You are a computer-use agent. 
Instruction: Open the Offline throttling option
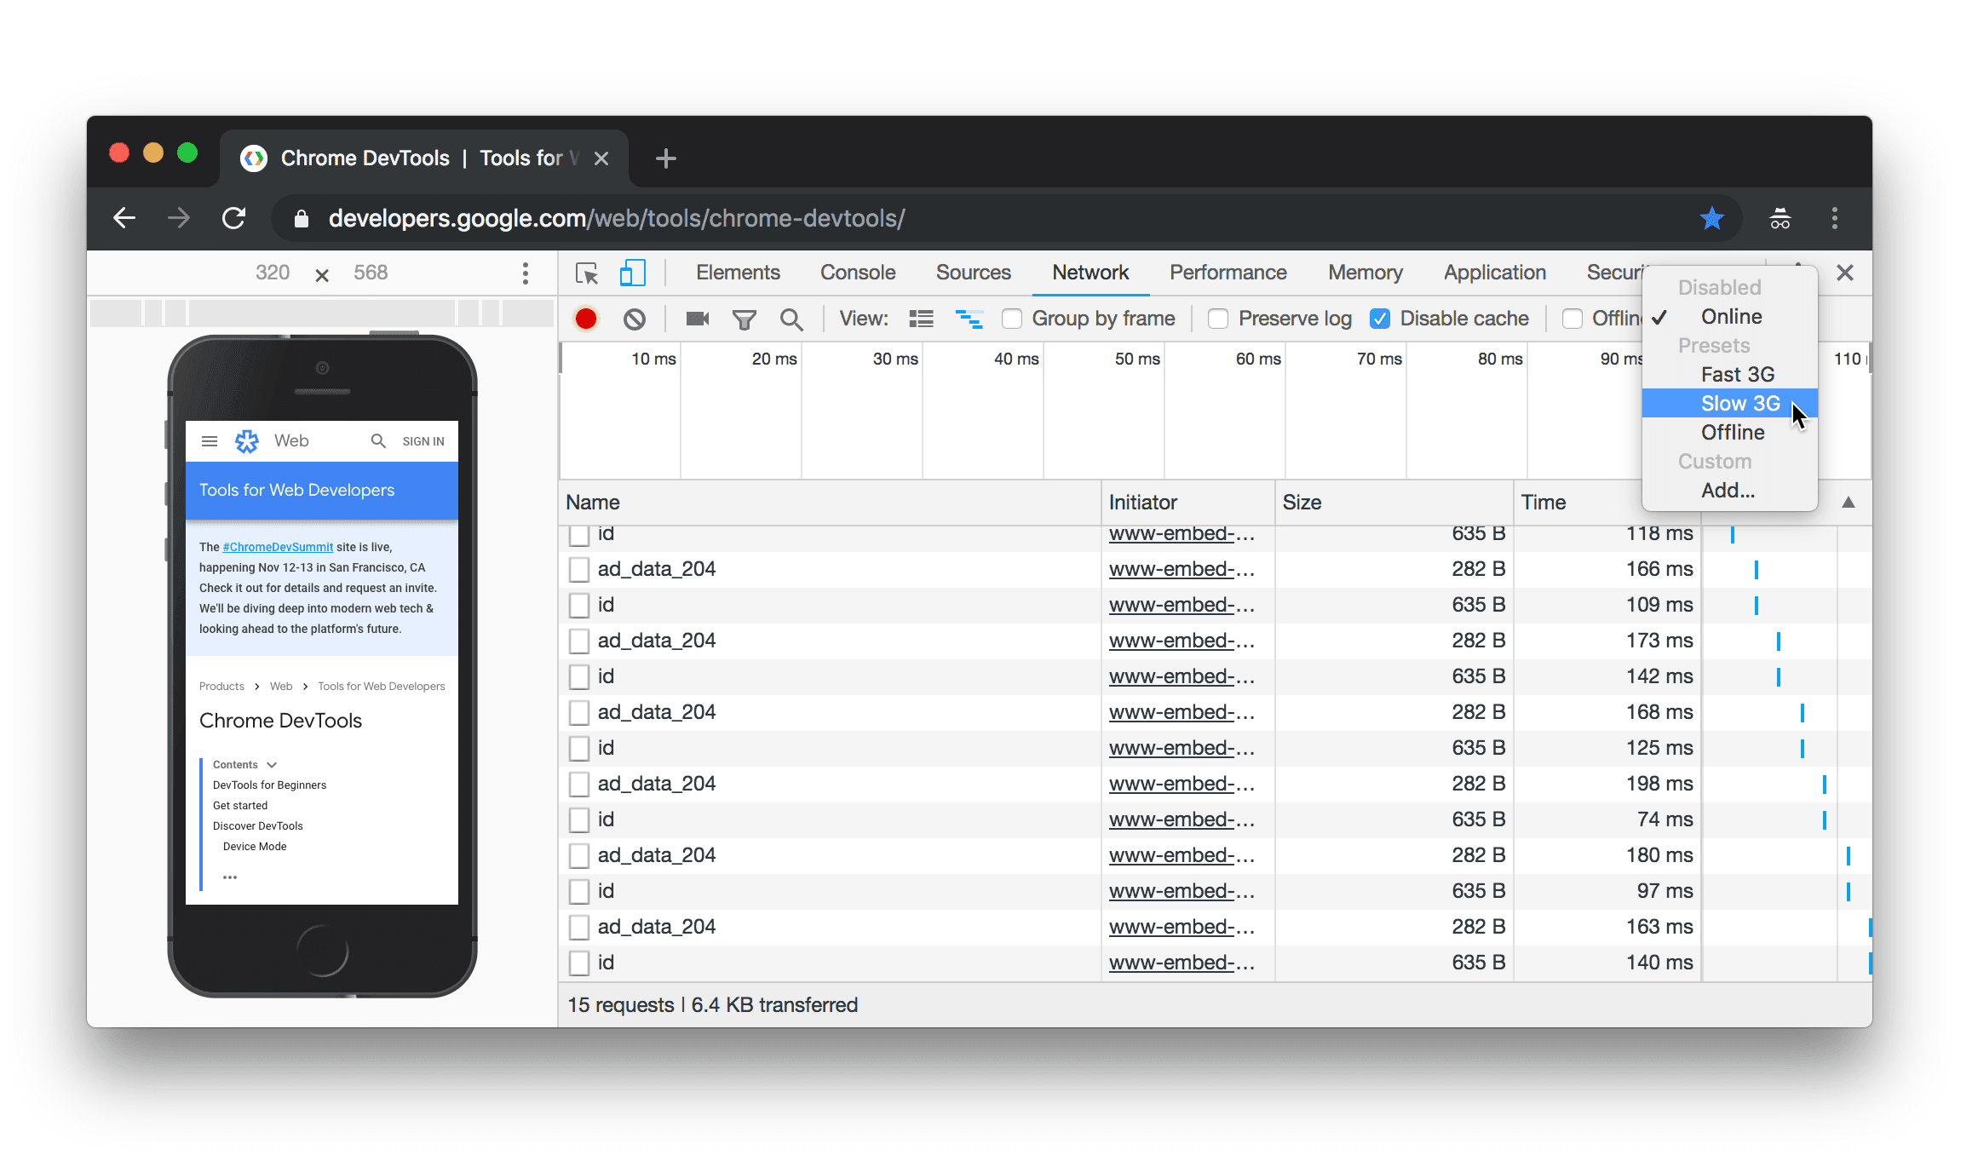1732,431
